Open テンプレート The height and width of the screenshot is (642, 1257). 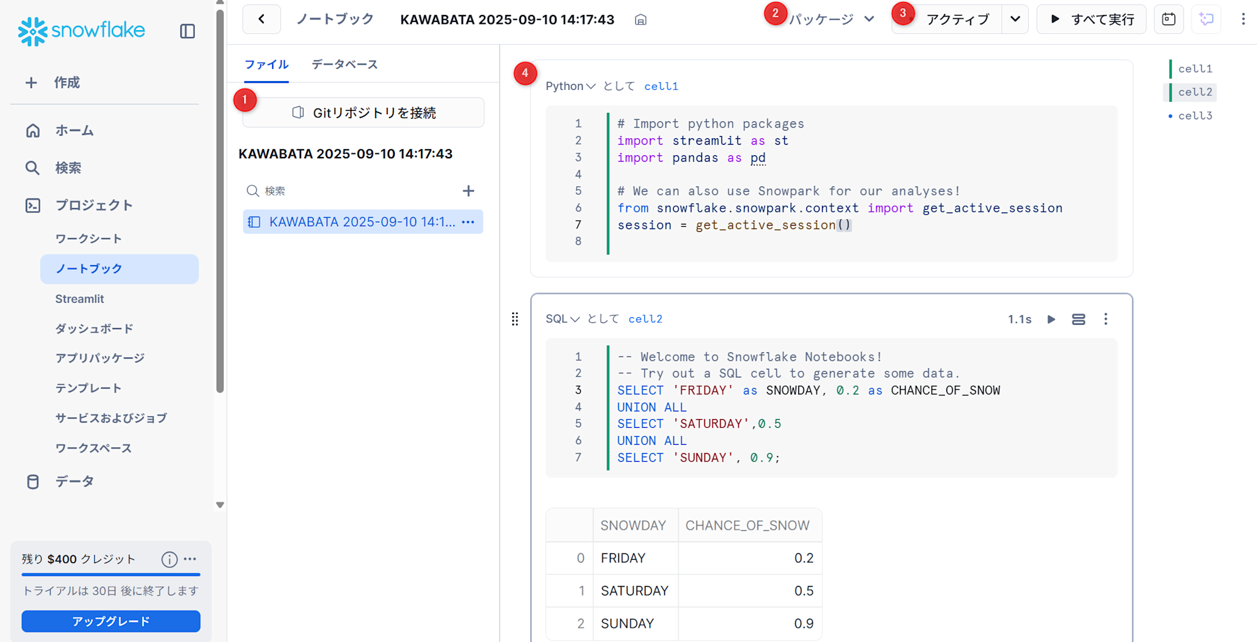click(89, 388)
